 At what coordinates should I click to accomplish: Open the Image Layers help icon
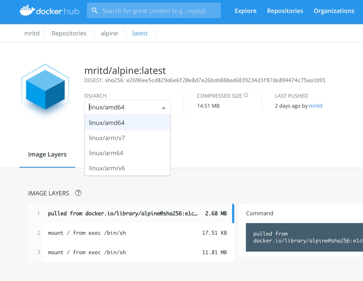tap(78, 193)
